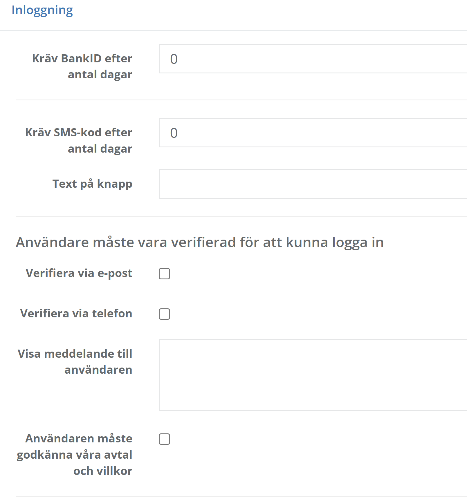
Task: Click the second line of the BankID label, antal dagar
Action: (100, 75)
